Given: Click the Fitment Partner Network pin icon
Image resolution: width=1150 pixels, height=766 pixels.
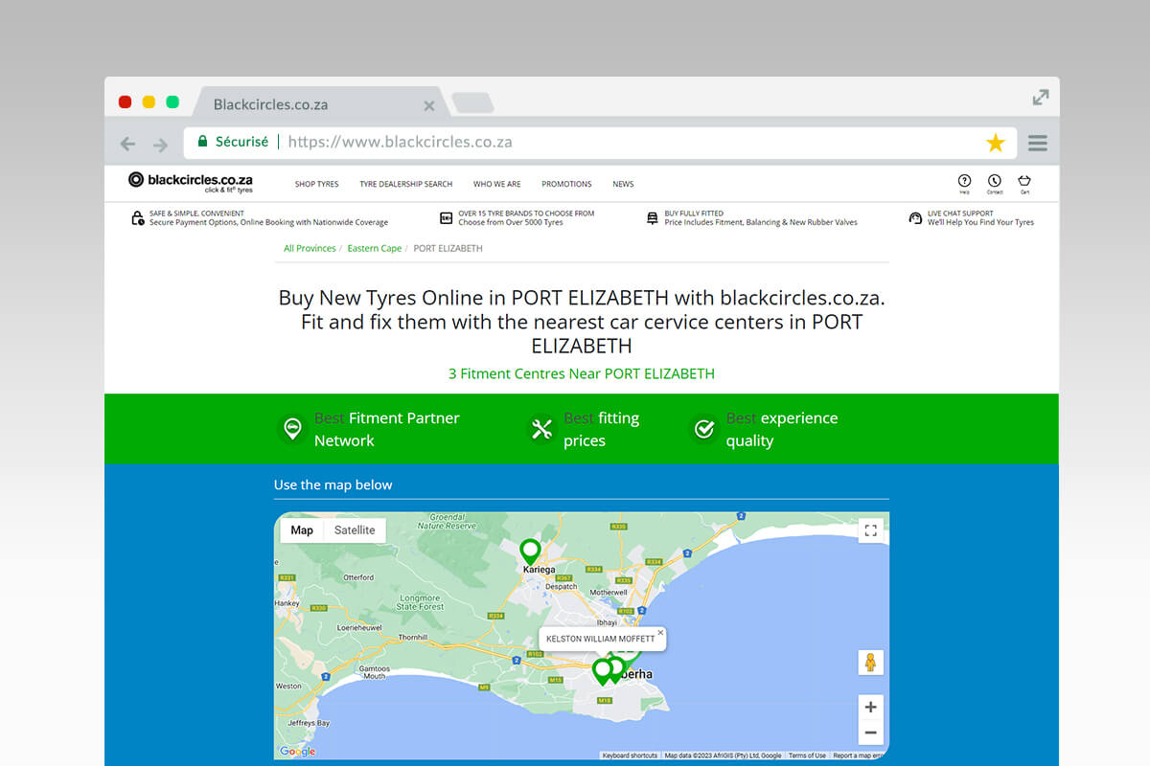Looking at the screenshot, I should pyautogui.click(x=291, y=429).
